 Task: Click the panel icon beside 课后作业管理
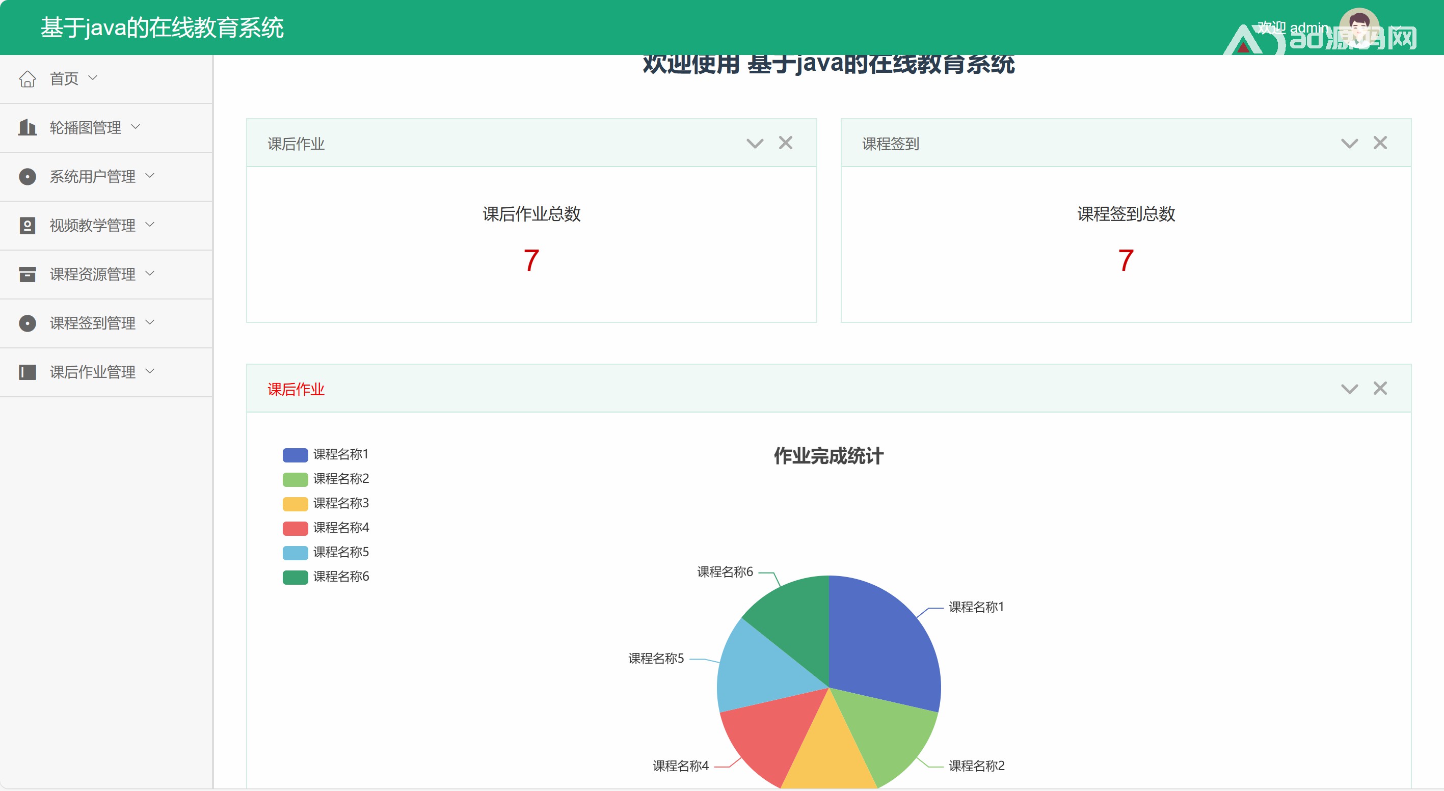pyautogui.click(x=27, y=372)
